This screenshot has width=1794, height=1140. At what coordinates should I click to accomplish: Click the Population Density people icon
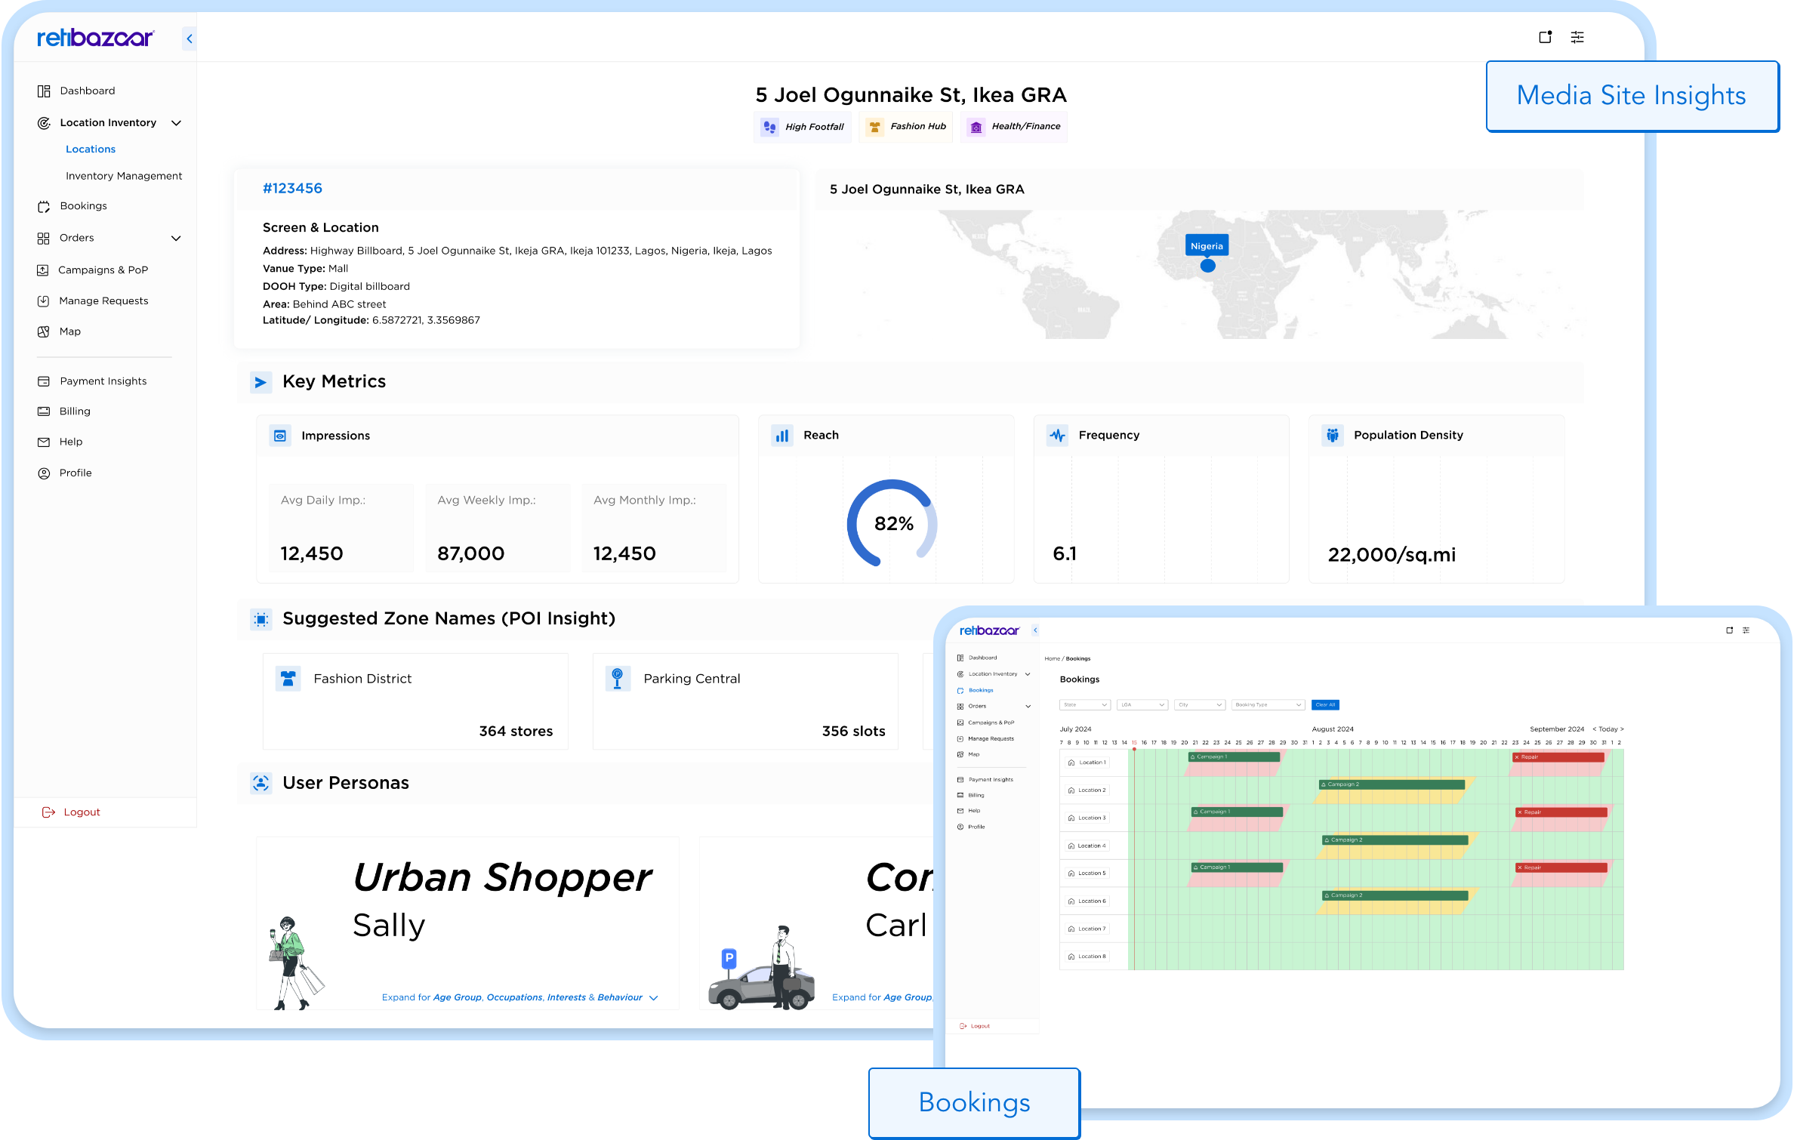coord(1333,436)
